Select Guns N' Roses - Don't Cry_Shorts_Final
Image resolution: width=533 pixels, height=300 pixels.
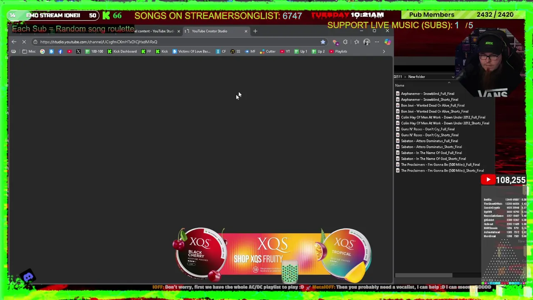pos(427,135)
